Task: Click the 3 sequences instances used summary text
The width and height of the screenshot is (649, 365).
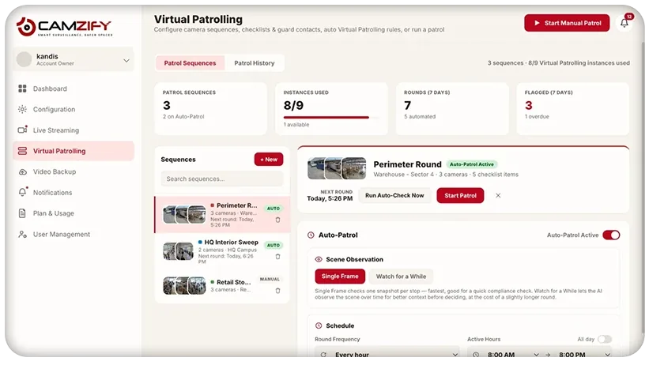Action: pyautogui.click(x=558, y=63)
